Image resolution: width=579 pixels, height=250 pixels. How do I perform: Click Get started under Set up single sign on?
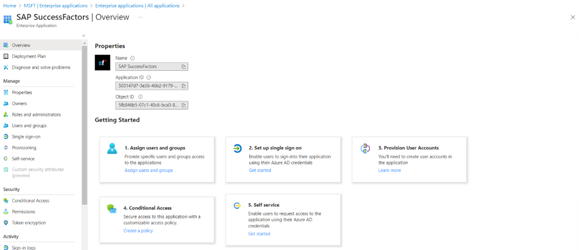point(260,171)
